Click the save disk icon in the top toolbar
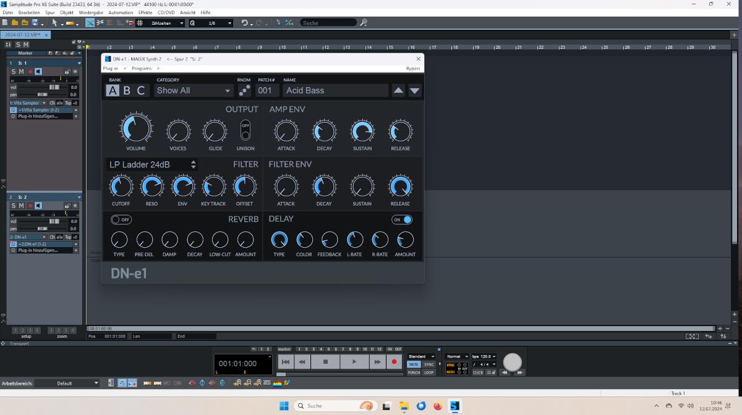Image resolution: width=742 pixels, height=415 pixels. [x=35, y=23]
